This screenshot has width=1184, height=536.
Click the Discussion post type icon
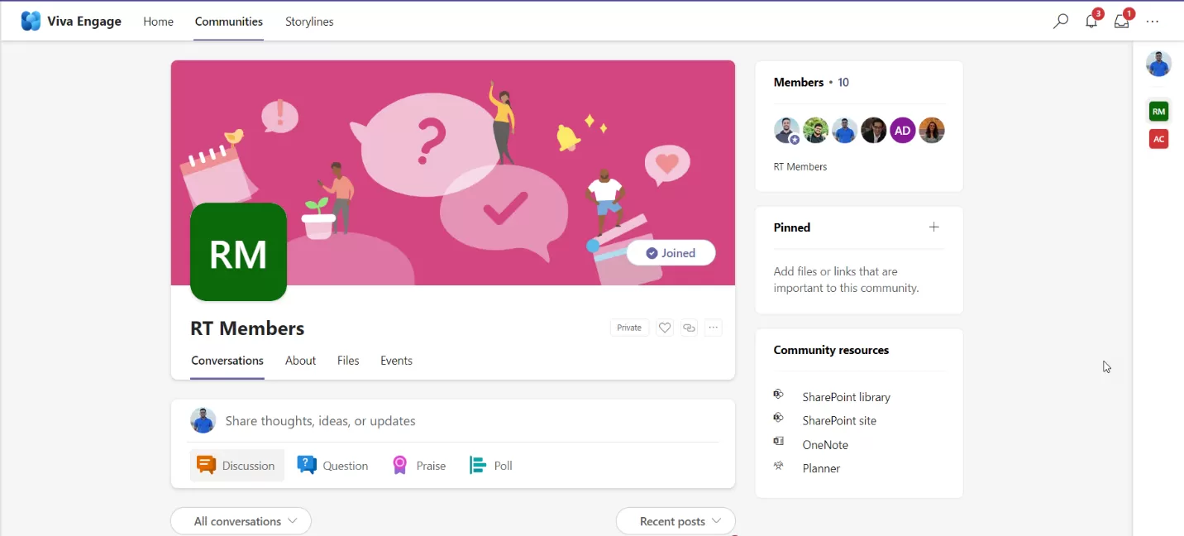207,466
